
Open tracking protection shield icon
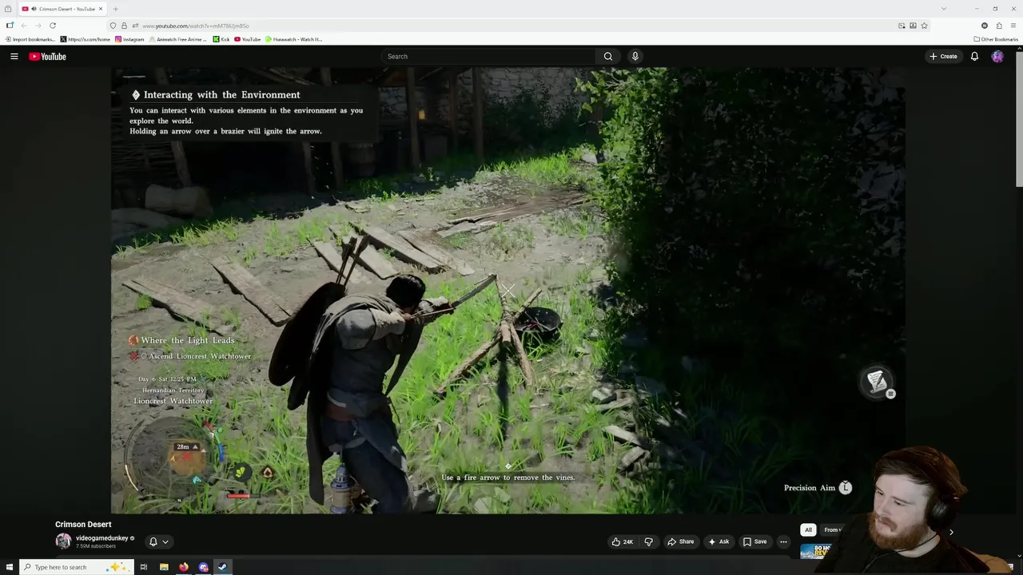tap(113, 26)
